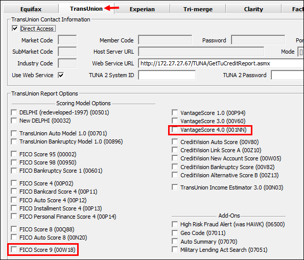Screen dimensions: 304x260
Task: Enable VantageScore 3.0 (00V60)
Action: (175, 121)
